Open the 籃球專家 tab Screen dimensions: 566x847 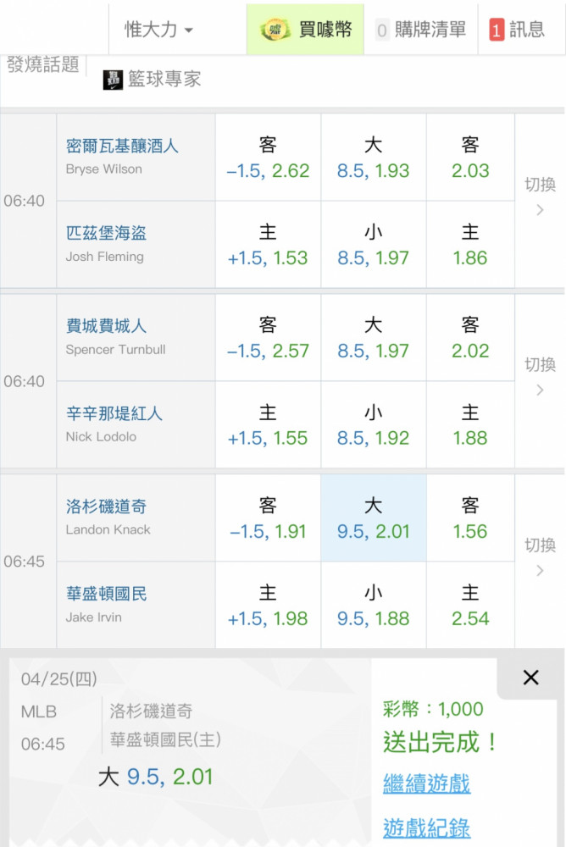click(164, 80)
